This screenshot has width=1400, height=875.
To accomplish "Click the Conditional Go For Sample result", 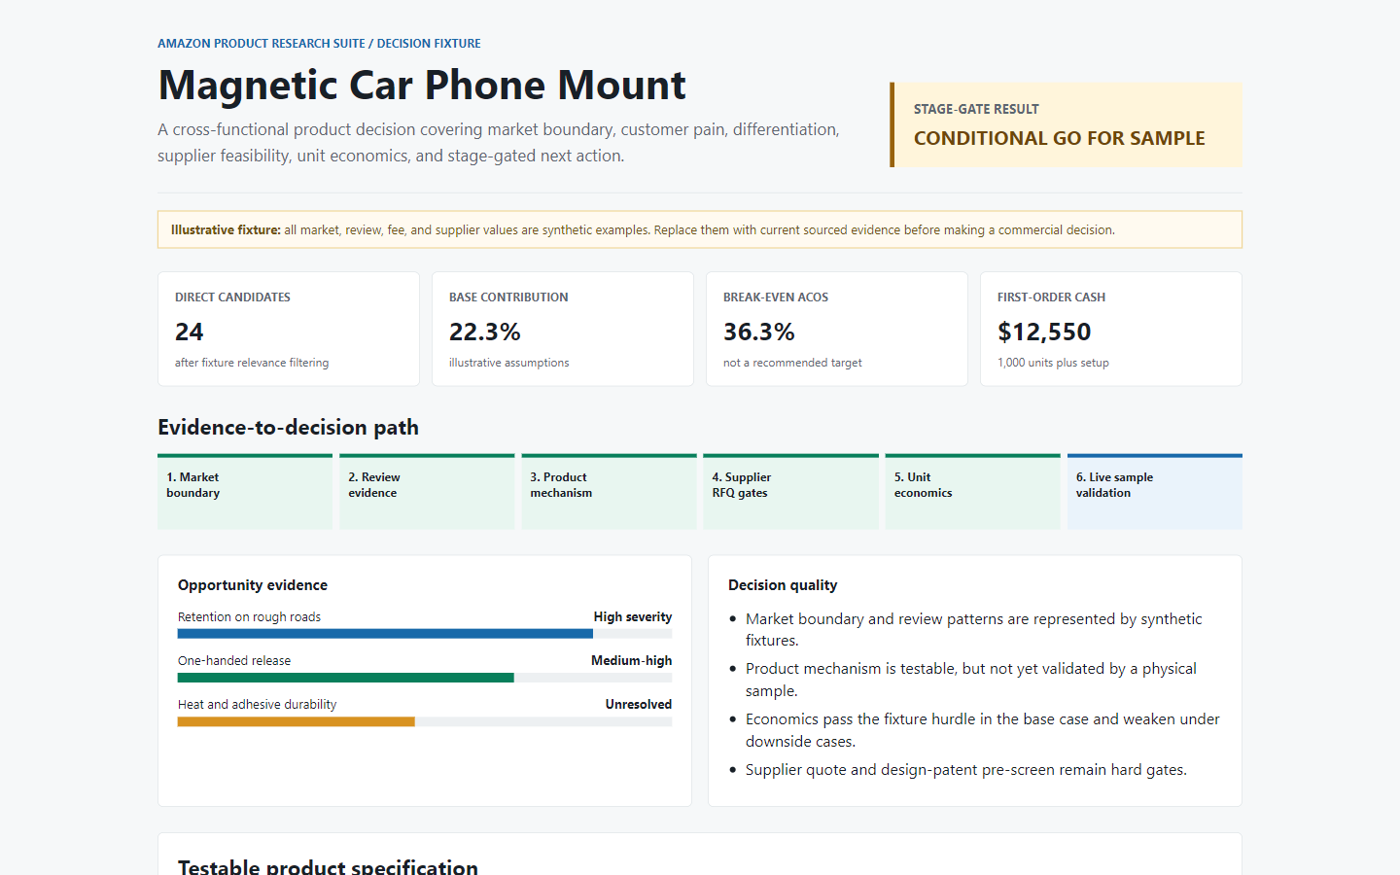I will (1059, 138).
